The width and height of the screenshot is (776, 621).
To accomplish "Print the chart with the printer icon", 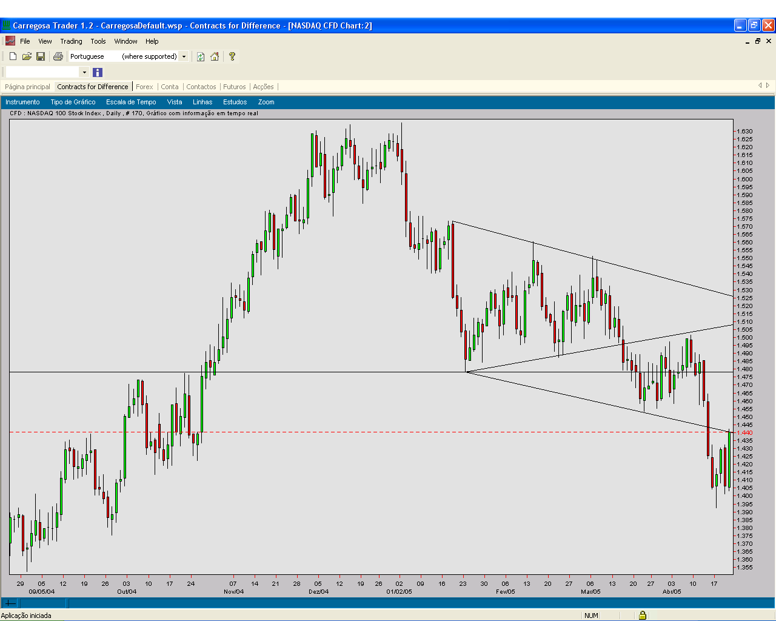I will pos(58,56).
